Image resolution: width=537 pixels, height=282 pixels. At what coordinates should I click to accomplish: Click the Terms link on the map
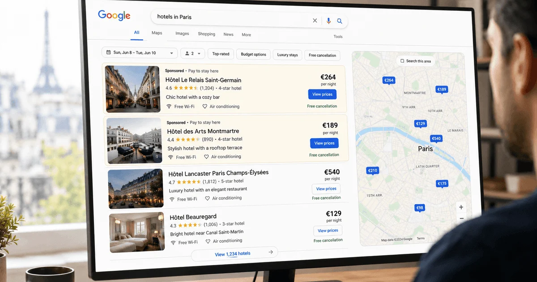point(421,239)
